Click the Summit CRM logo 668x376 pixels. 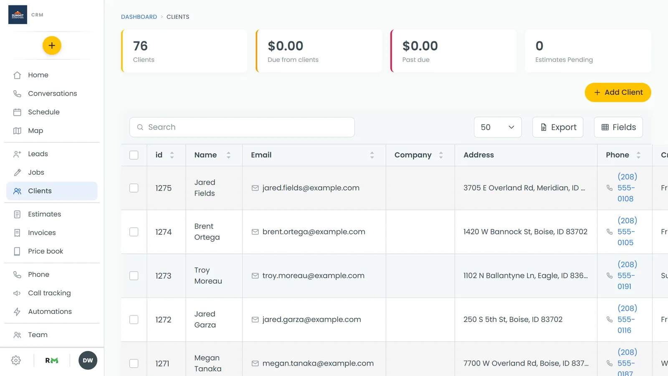[18, 15]
